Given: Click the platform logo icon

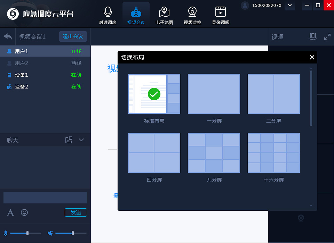Looking at the screenshot, I should [13, 14].
